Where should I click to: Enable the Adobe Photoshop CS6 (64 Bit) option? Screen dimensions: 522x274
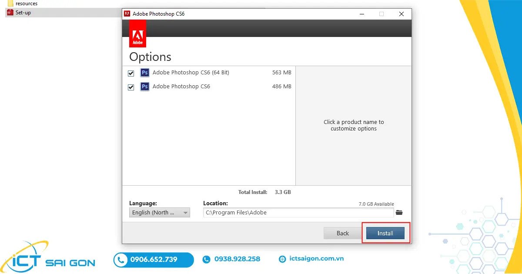(x=131, y=73)
